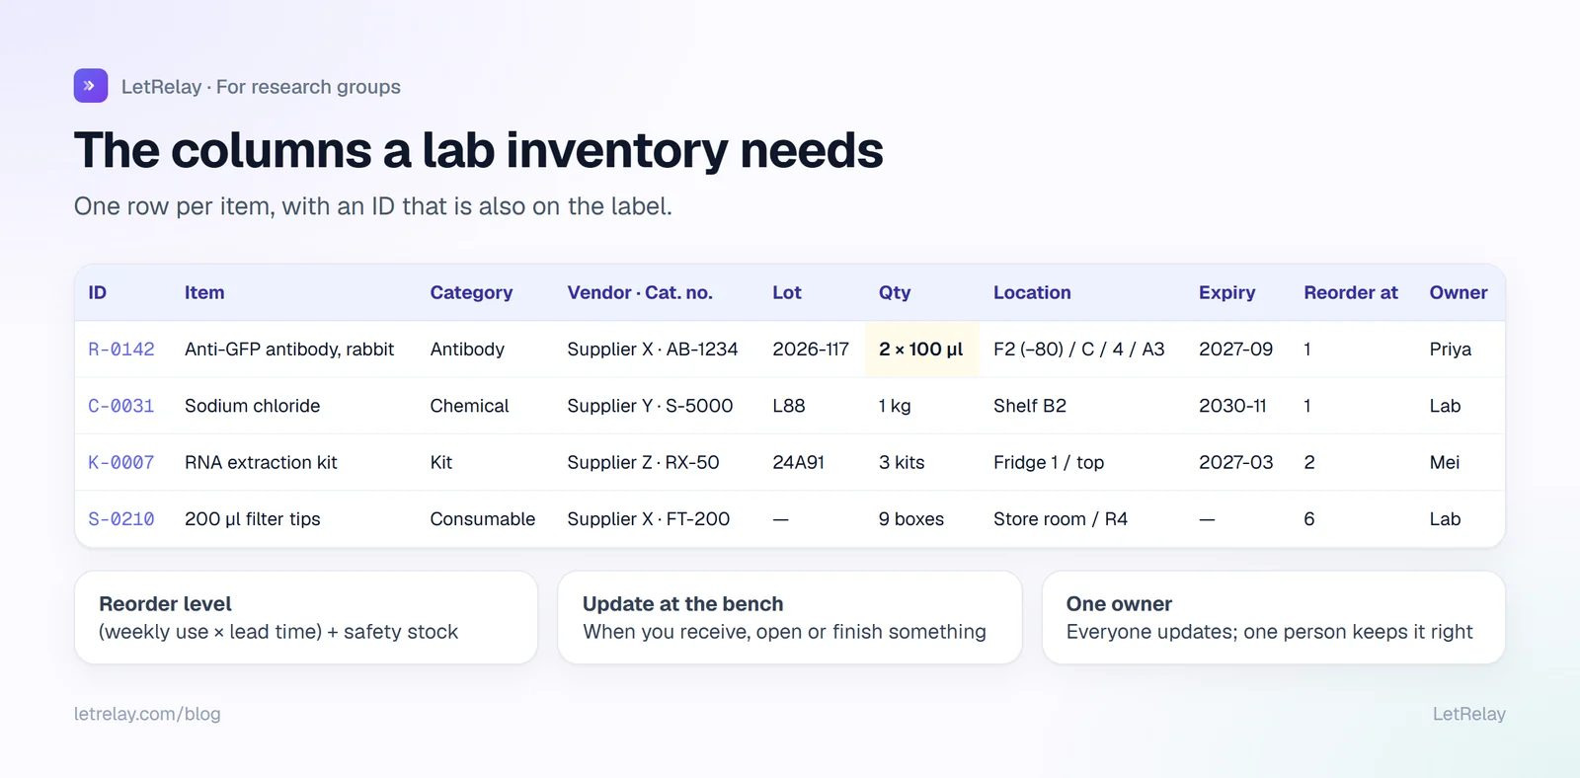Select item ID R-0142
Screen dimensions: 1580x778
click(x=121, y=350)
